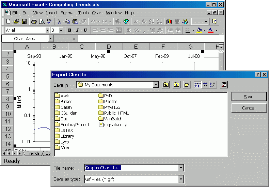Image resolution: width=270 pixels, height=188 pixels.
Task: Toggle Underline formatting button
Action: tap(85, 30)
